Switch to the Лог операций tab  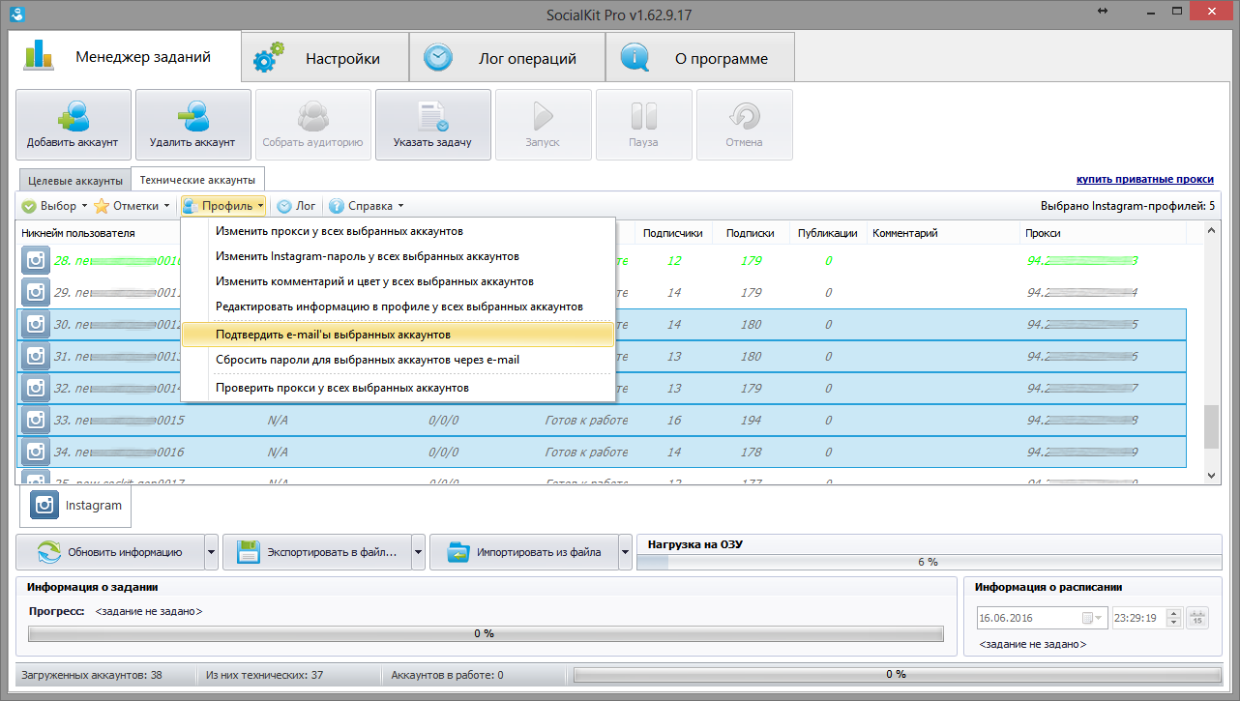507,58
